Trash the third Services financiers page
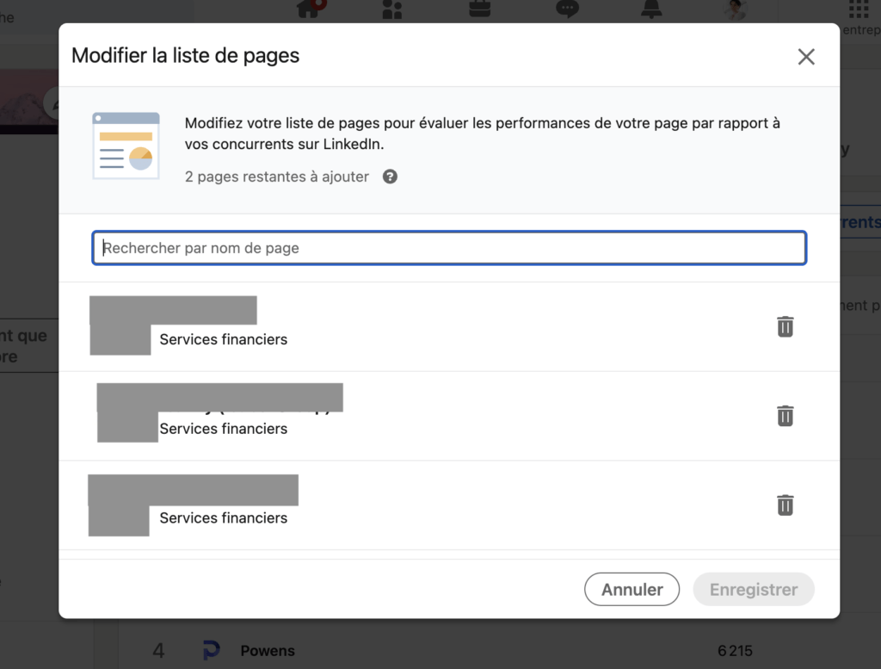 coord(785,505)
